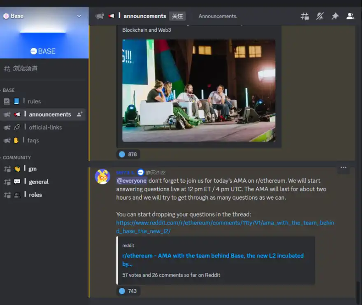This screenshot has width=363, height=305.
Task: Open the Threads icon in header
Action: coord(305,16)
